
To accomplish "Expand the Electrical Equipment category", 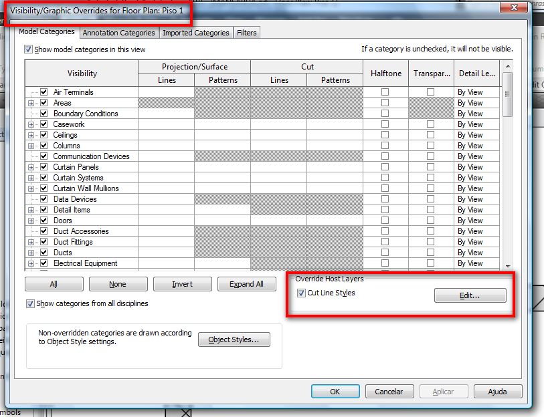I will pos(31,264).
